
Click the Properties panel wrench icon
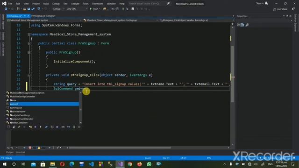tap(247, 25)
